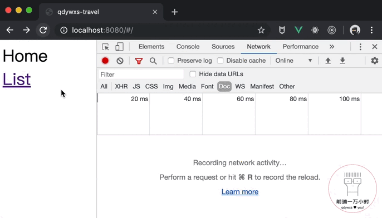Open the Chrome three-dot menu
This screenshot has height=218, width=382.
[371, 30]
